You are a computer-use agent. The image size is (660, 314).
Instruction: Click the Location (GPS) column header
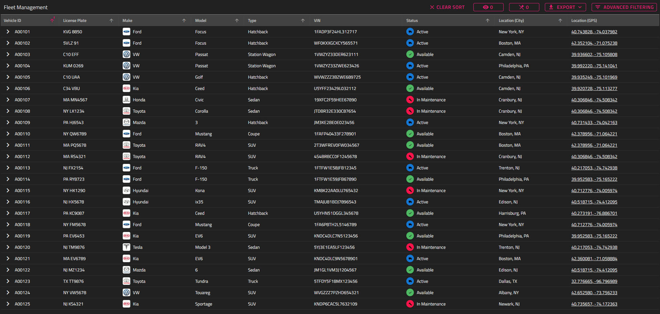coord(613,21)
